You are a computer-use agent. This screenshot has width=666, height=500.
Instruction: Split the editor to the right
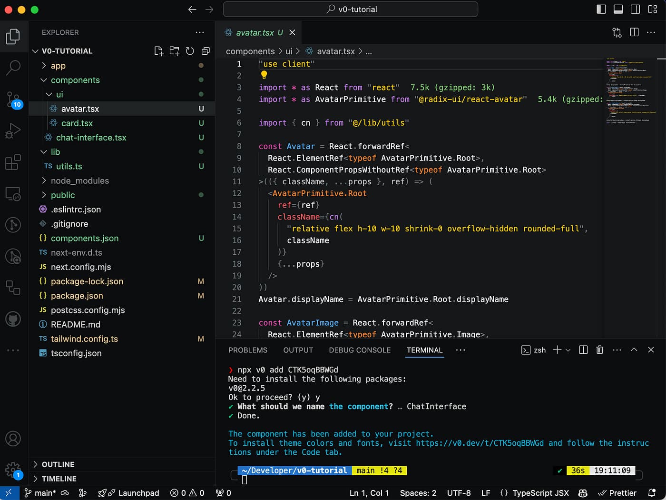pos(634,32)
